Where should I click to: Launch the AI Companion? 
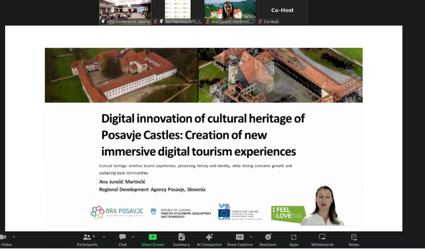[x=209, y=240]
